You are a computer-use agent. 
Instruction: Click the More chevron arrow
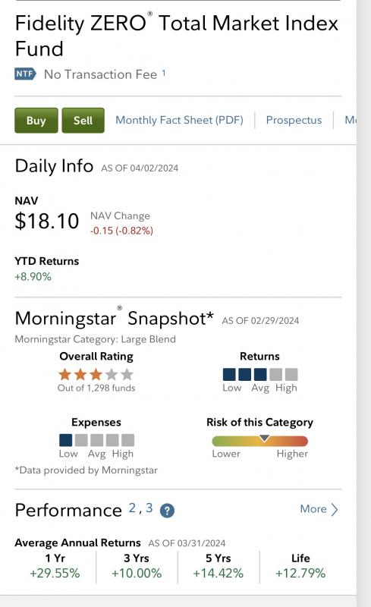point(335,509)
